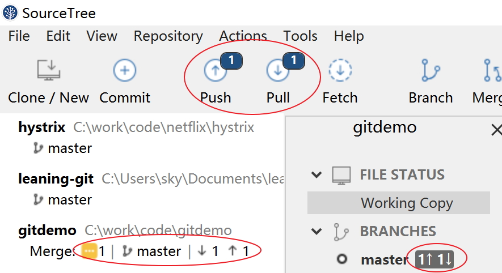502x273 pixels.
Task: Click the Fetch toolbar icon
Action: tap(340, 71)
